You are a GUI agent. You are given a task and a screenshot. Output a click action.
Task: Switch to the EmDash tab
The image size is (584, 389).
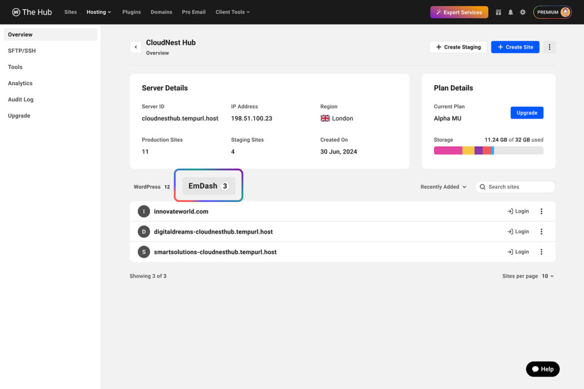point(209,185)
